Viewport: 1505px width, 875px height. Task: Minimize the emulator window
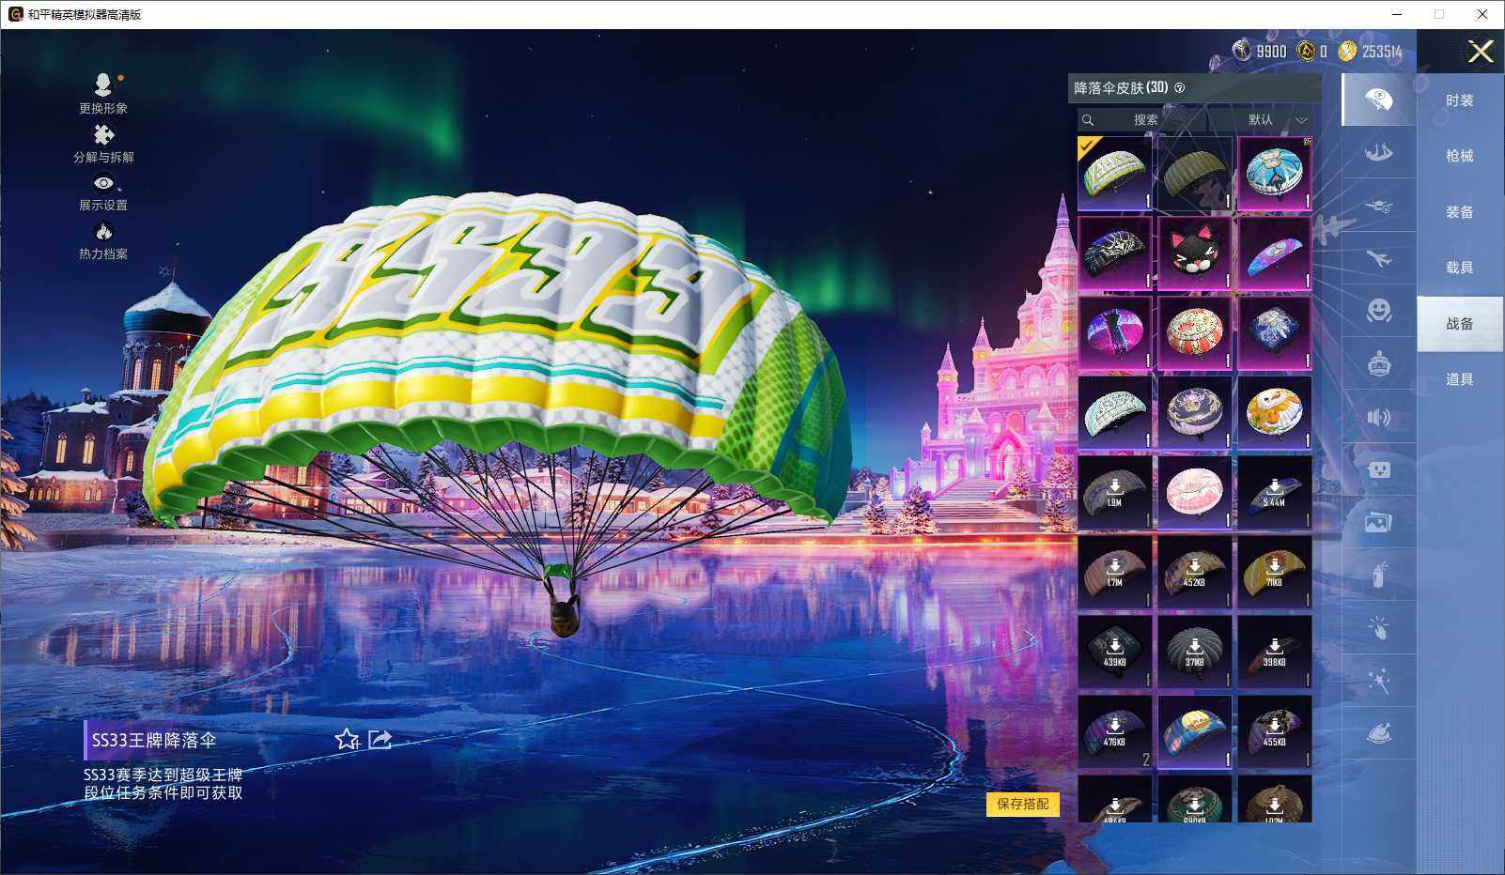pos(1397,14)
